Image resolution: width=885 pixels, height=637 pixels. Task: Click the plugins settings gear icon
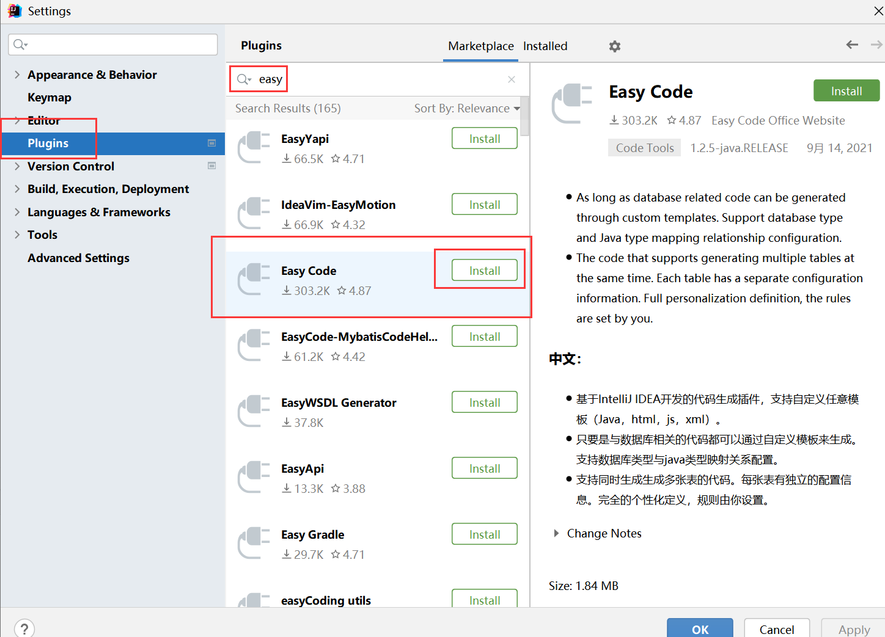click(x=615, y=46)
